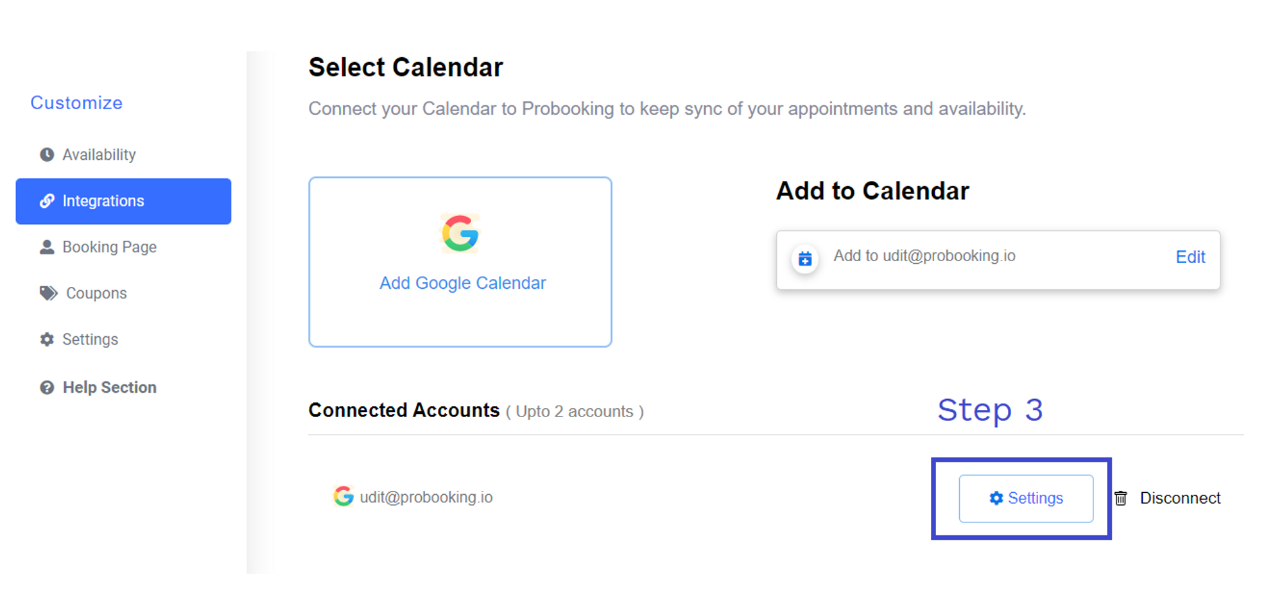The image size is (1284, 609).
Task: Click the Google icon beside udit@probooking.io
Action: (x=343, y=496)
